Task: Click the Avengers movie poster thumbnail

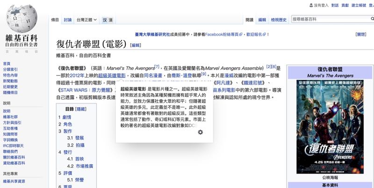Action: pyautogui.click(x=330, y=127)
